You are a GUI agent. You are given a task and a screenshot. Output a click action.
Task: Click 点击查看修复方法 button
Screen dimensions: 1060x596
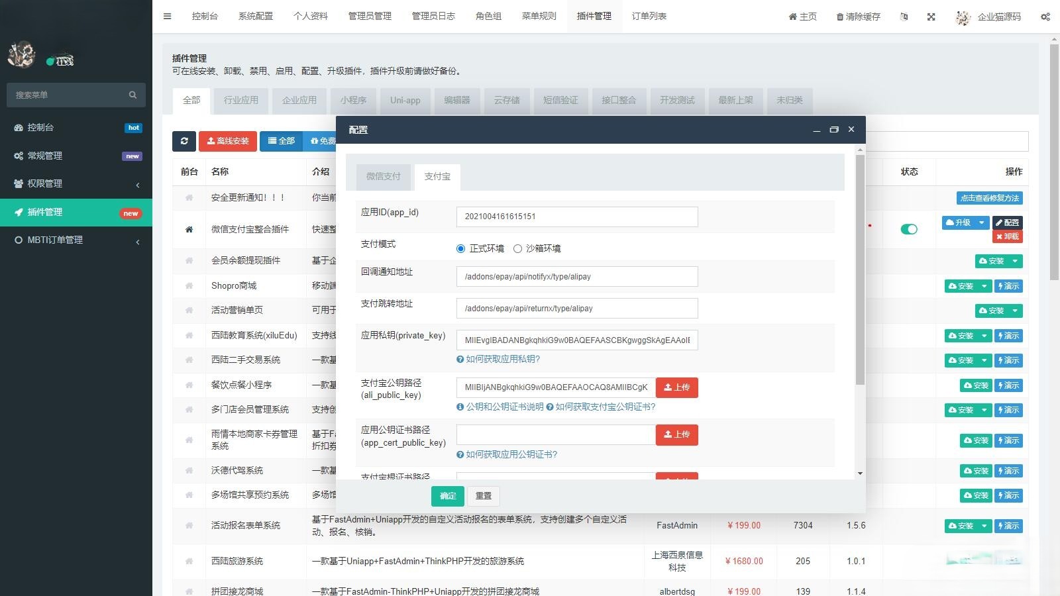coord(990,198)
